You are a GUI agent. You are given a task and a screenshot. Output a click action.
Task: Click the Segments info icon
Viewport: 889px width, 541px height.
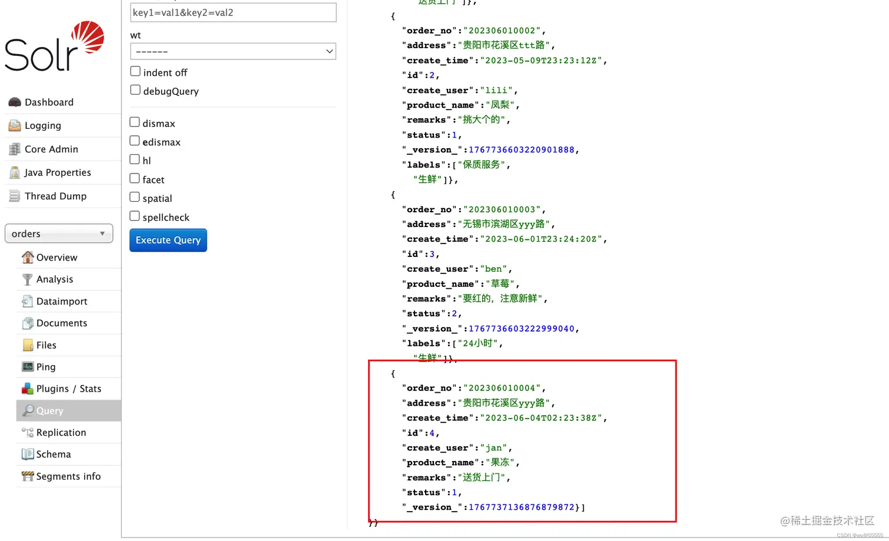click(x=28, y=476)
